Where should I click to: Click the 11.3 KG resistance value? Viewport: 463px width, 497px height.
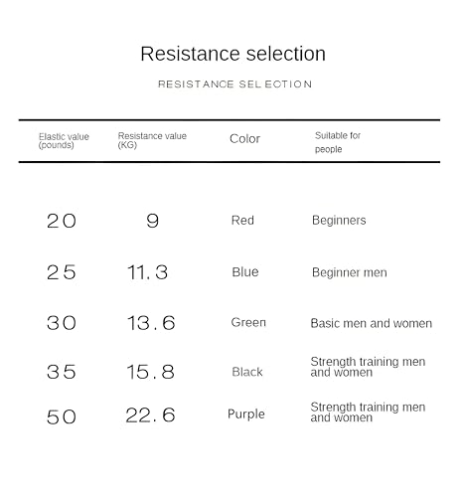click(148, 272)
